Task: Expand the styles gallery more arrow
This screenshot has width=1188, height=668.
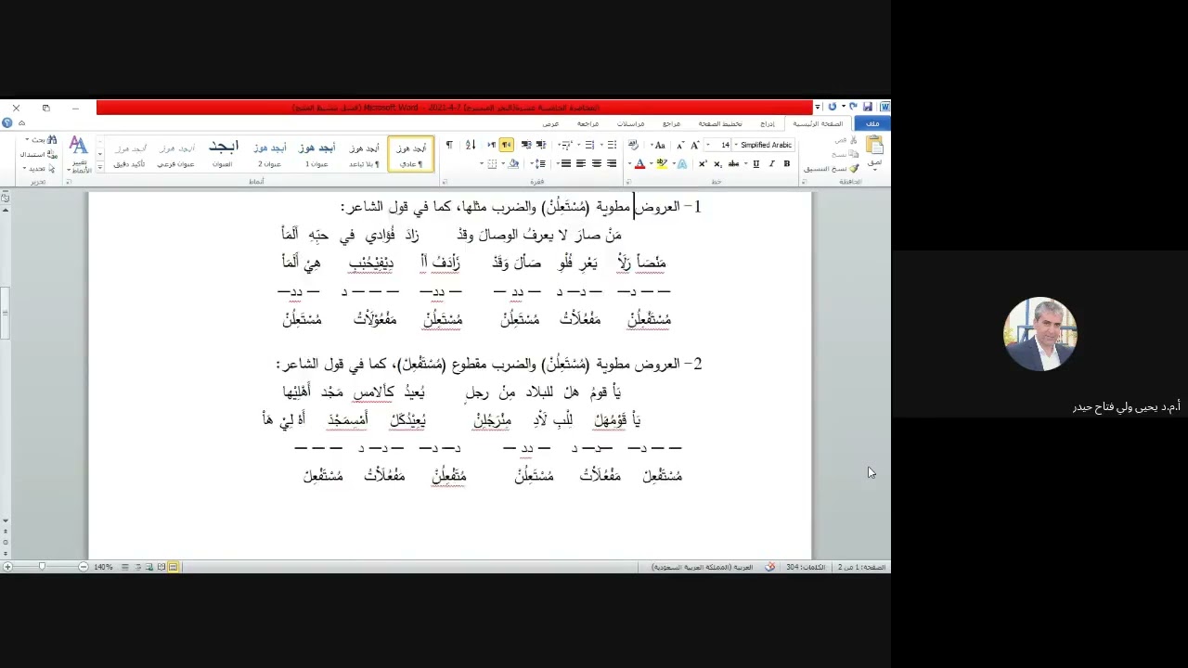Action: pos(100,168)
